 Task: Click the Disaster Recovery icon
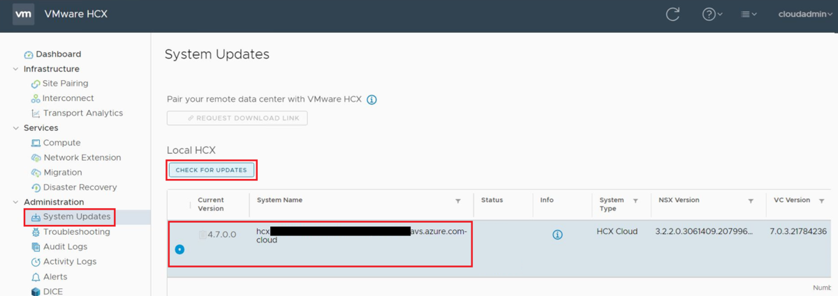[x=36, y=187]
